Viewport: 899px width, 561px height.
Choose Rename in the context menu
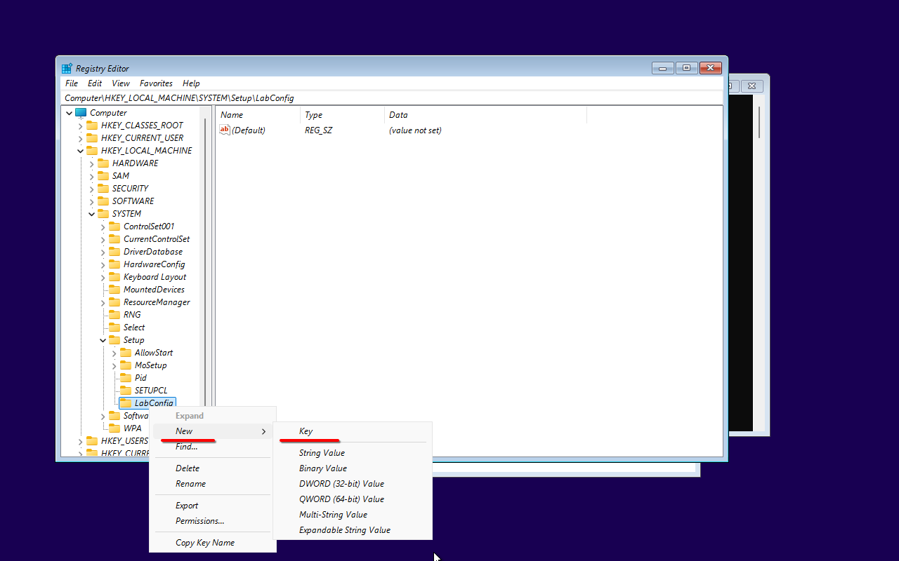[213, 484]
